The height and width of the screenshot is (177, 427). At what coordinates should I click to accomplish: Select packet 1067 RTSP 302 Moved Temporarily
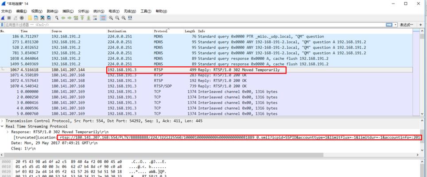(206, 70)
